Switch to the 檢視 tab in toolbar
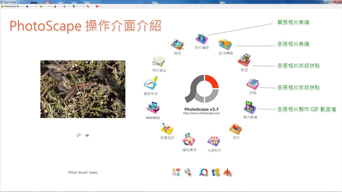342x192 pixels. (x=20, y=6)
